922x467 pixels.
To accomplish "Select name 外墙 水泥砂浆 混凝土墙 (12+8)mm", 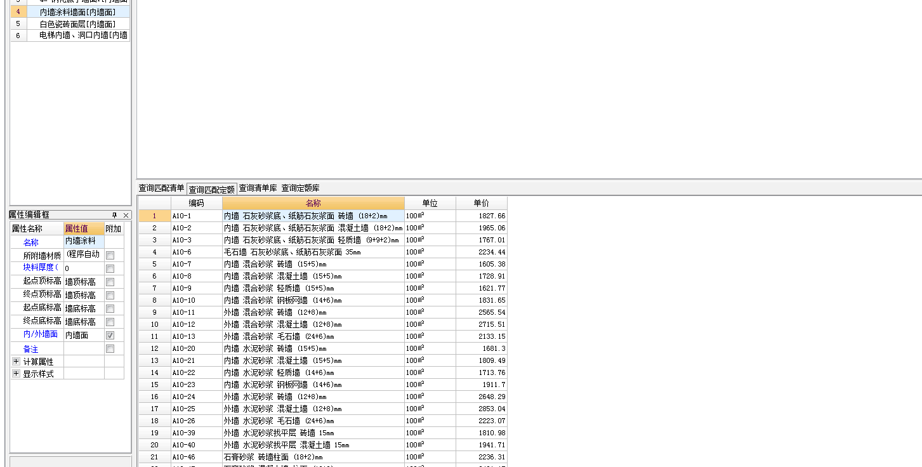I will coord(313,409).
